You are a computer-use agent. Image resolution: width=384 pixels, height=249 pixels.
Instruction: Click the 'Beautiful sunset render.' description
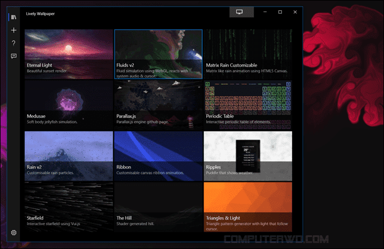coord(47,71)
